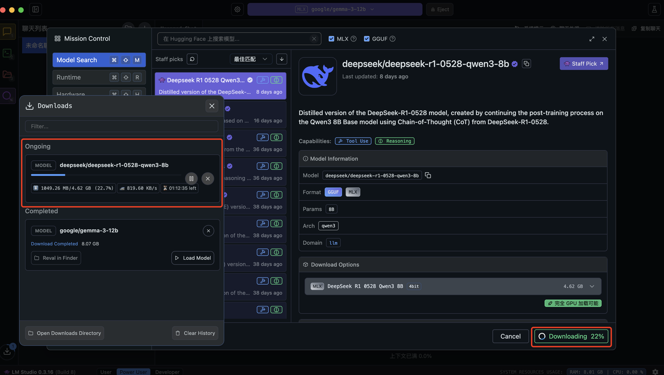Open the Developer terminal sidebar icon
This screenshot has height=375, width=664.
point(7,53)
